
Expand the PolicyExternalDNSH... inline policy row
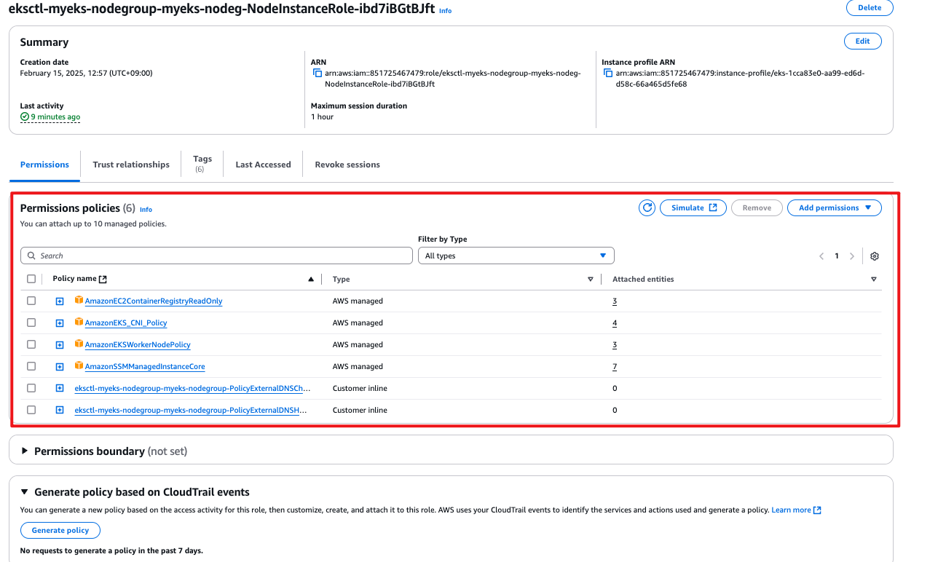point(60,411)
